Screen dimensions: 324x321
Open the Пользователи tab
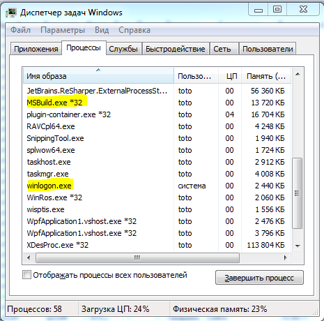click(268, 49)
